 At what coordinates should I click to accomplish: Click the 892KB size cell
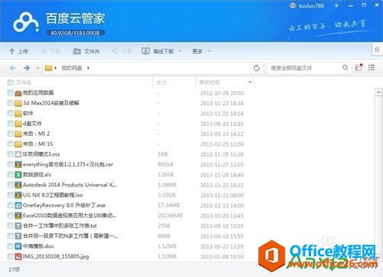[x=165, y=164]
